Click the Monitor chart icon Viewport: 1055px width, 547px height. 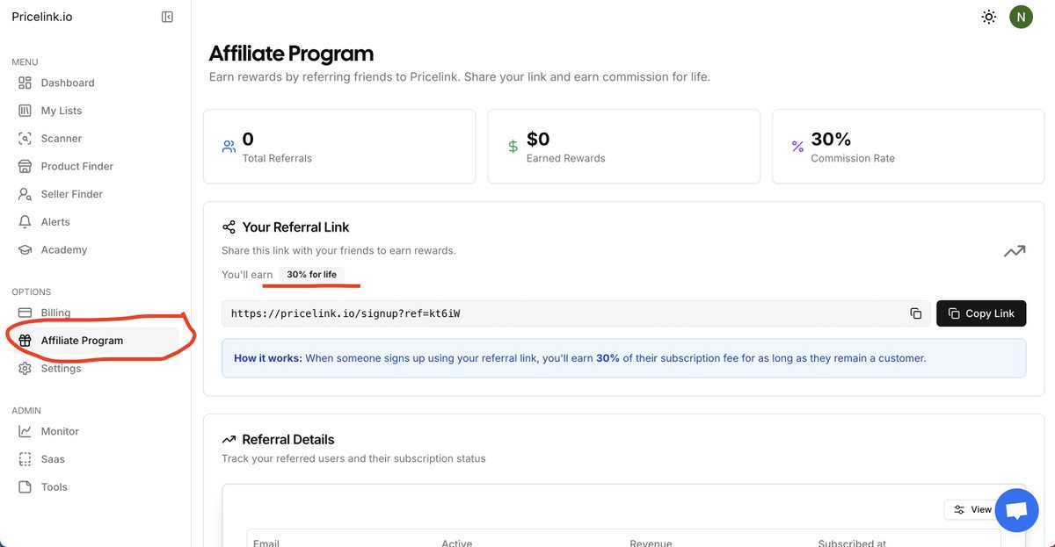[x=25, y=431]
